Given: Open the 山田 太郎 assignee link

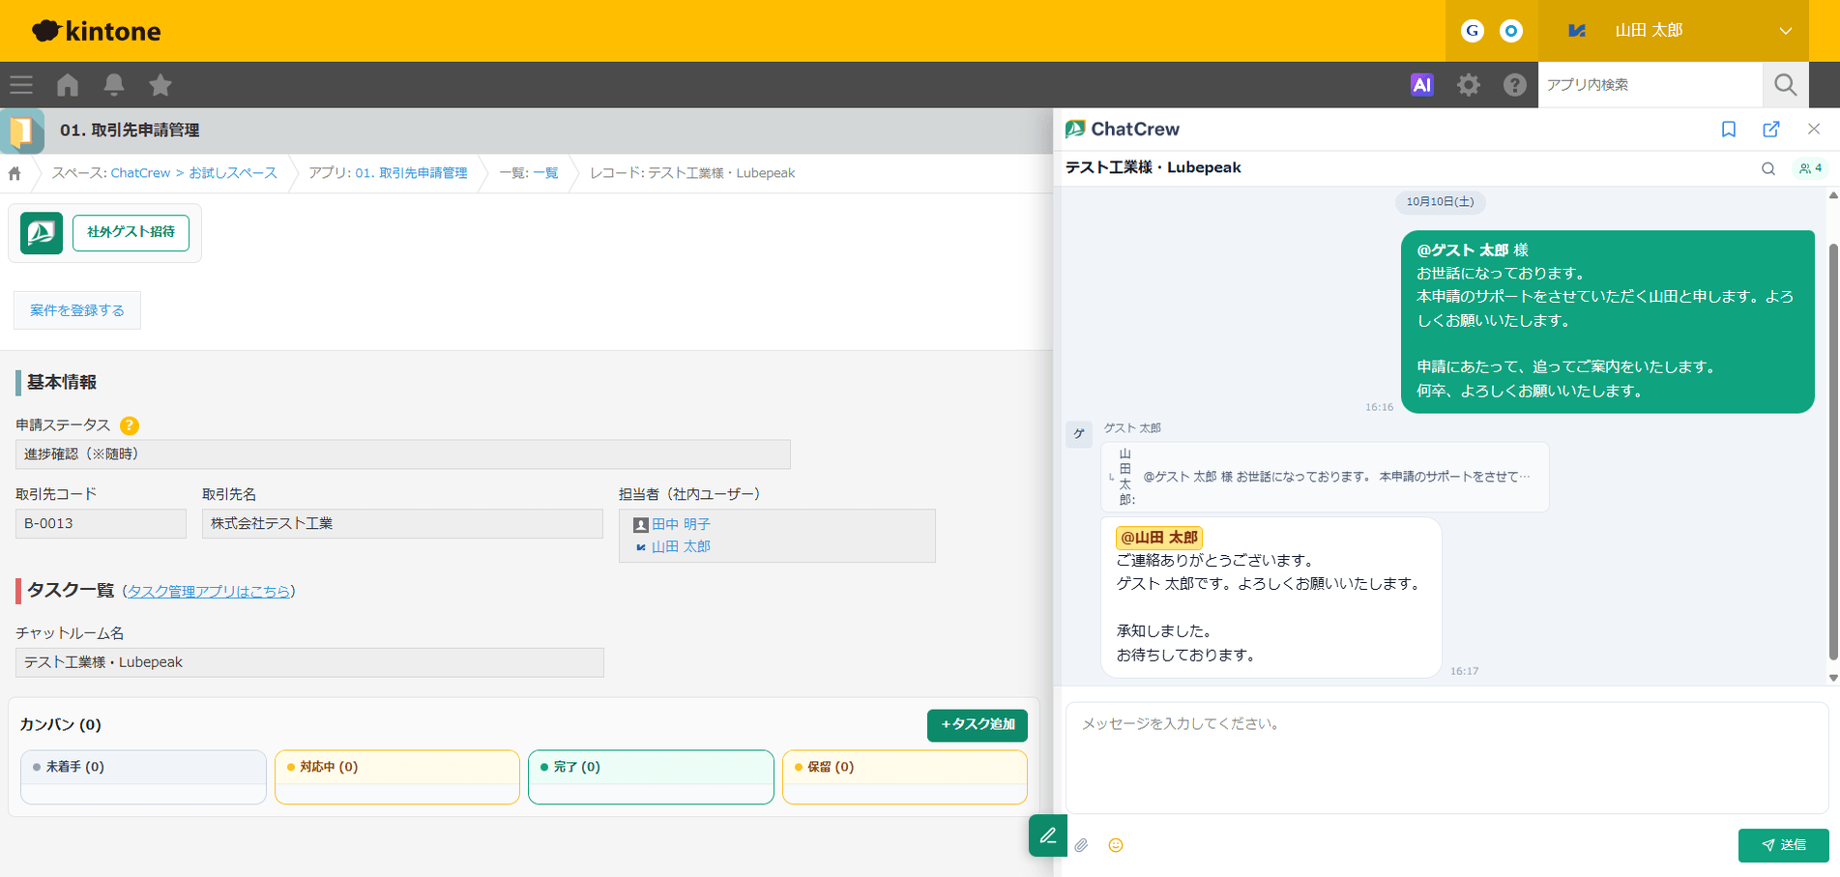Looking at the screenshot, I should pyautogui.click(x=681, y=546).
